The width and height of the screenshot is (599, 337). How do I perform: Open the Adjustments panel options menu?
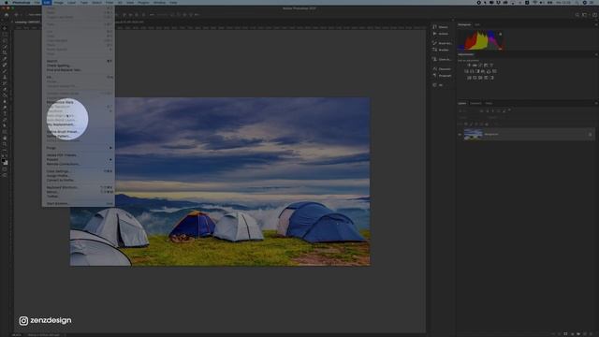595,54
